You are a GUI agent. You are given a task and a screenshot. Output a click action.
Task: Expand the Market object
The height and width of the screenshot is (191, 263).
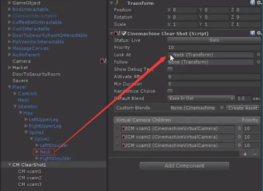10,68
